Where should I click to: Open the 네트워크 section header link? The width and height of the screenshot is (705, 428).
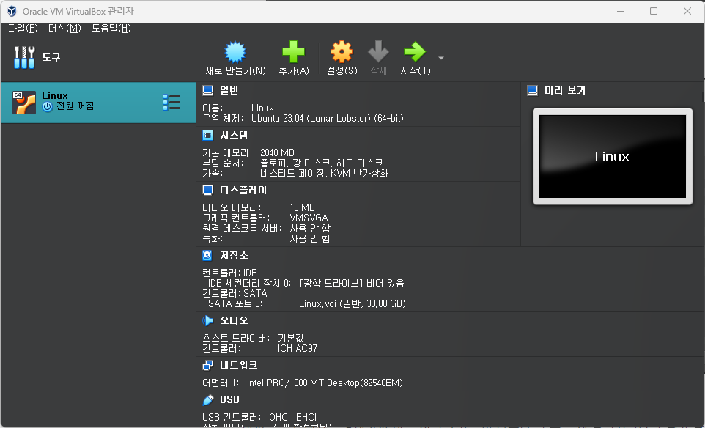pyautogui.click(x=239, y=366)
